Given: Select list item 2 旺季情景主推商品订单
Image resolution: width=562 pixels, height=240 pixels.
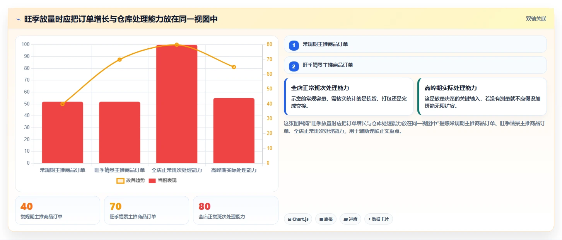Looking at the screenshot, I should point(415,65).
